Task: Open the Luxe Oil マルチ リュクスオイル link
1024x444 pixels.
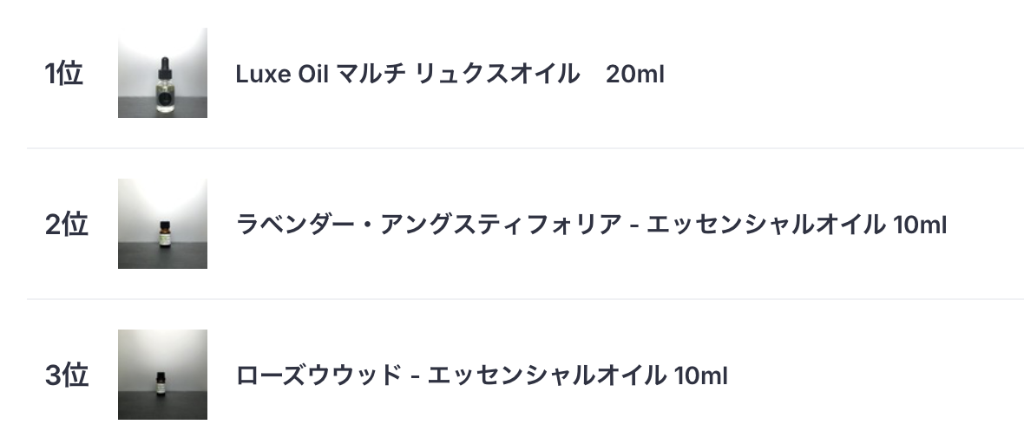Action: pyautogui.click(x=450, y=74)
